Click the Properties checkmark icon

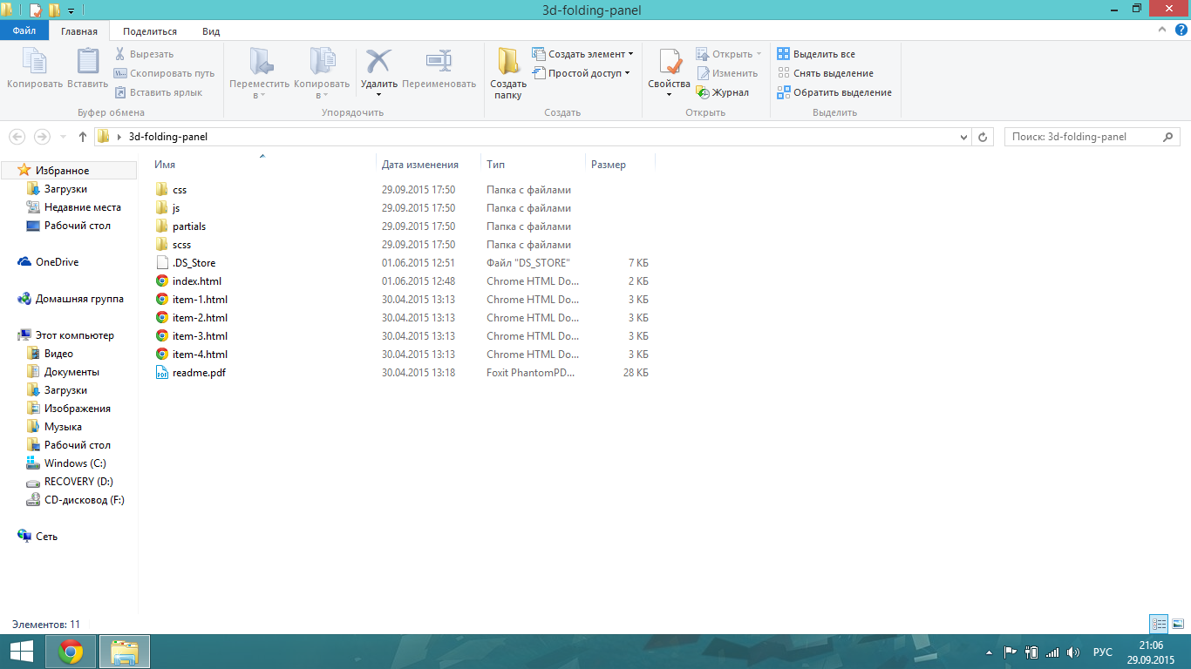pos(670,62)
